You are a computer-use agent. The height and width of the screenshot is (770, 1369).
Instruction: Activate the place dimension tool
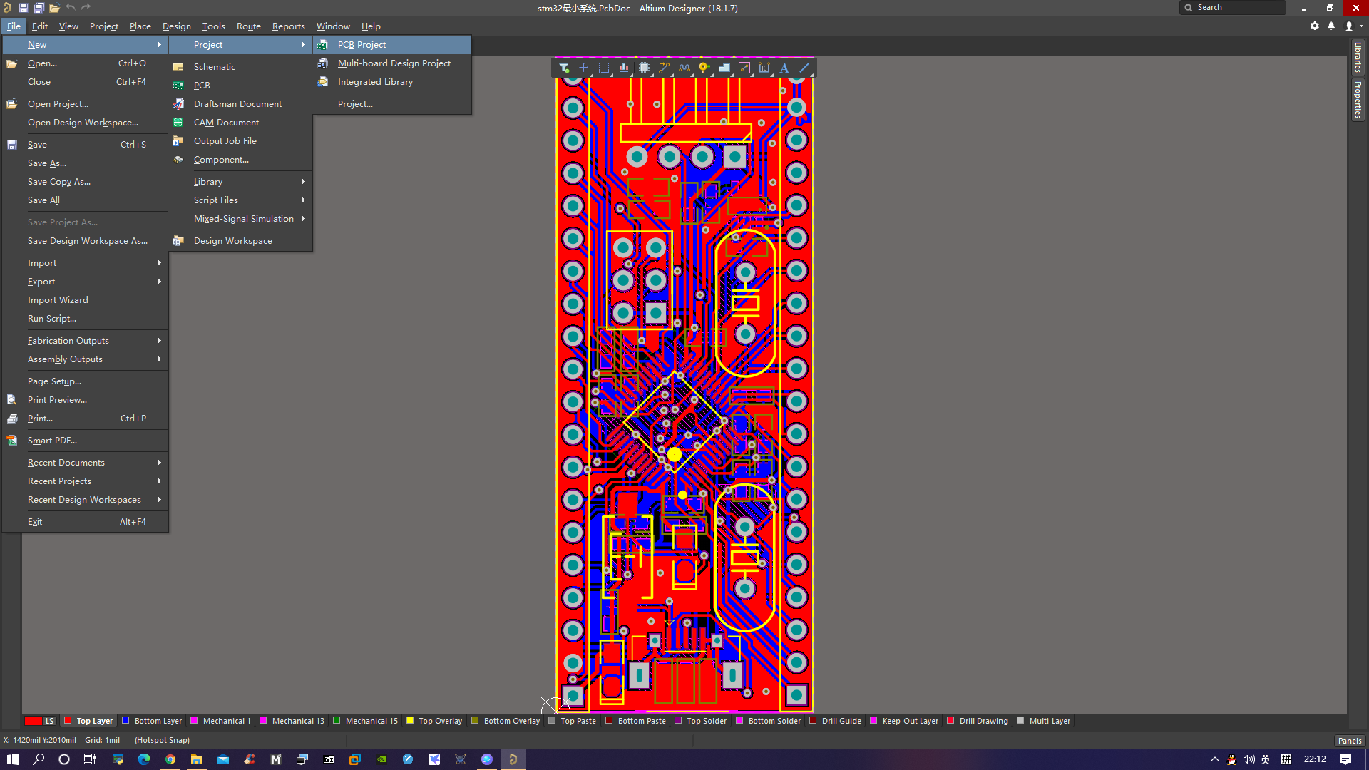pos(764,68)
